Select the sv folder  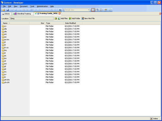click(4, 74)
